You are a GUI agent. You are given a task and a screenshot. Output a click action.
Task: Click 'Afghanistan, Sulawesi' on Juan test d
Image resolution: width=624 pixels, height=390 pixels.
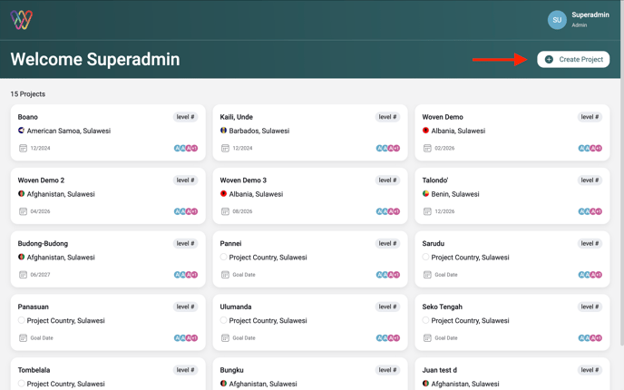[465, 384]
